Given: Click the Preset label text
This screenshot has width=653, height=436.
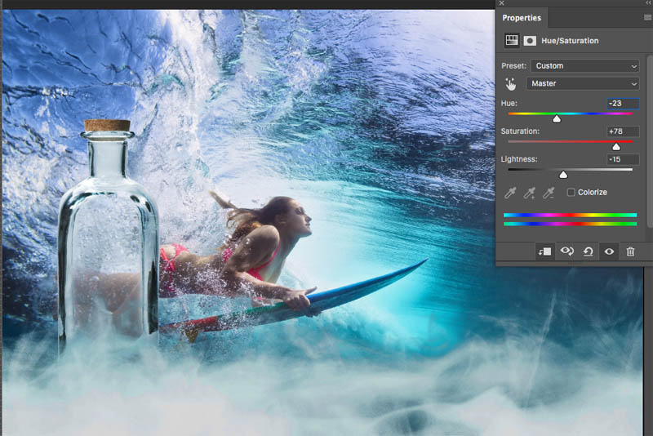Looking at the screenshot, I should coord(514,66).
